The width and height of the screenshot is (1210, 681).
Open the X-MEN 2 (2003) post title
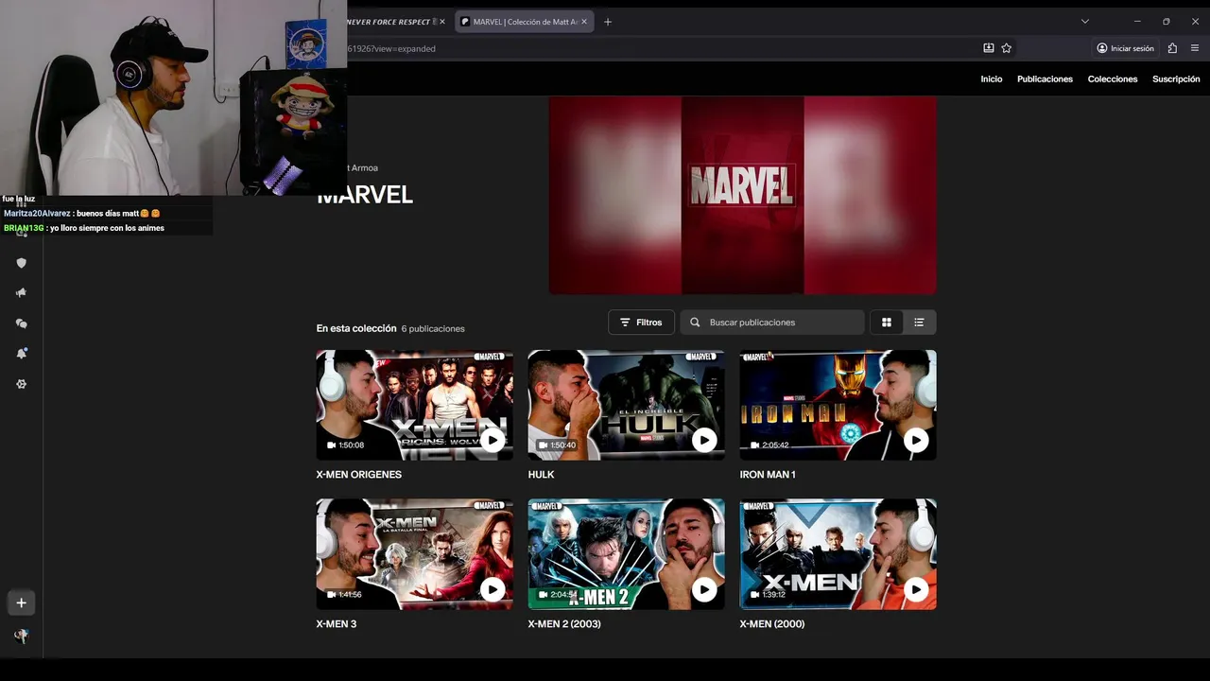click(x=564, y=624)
